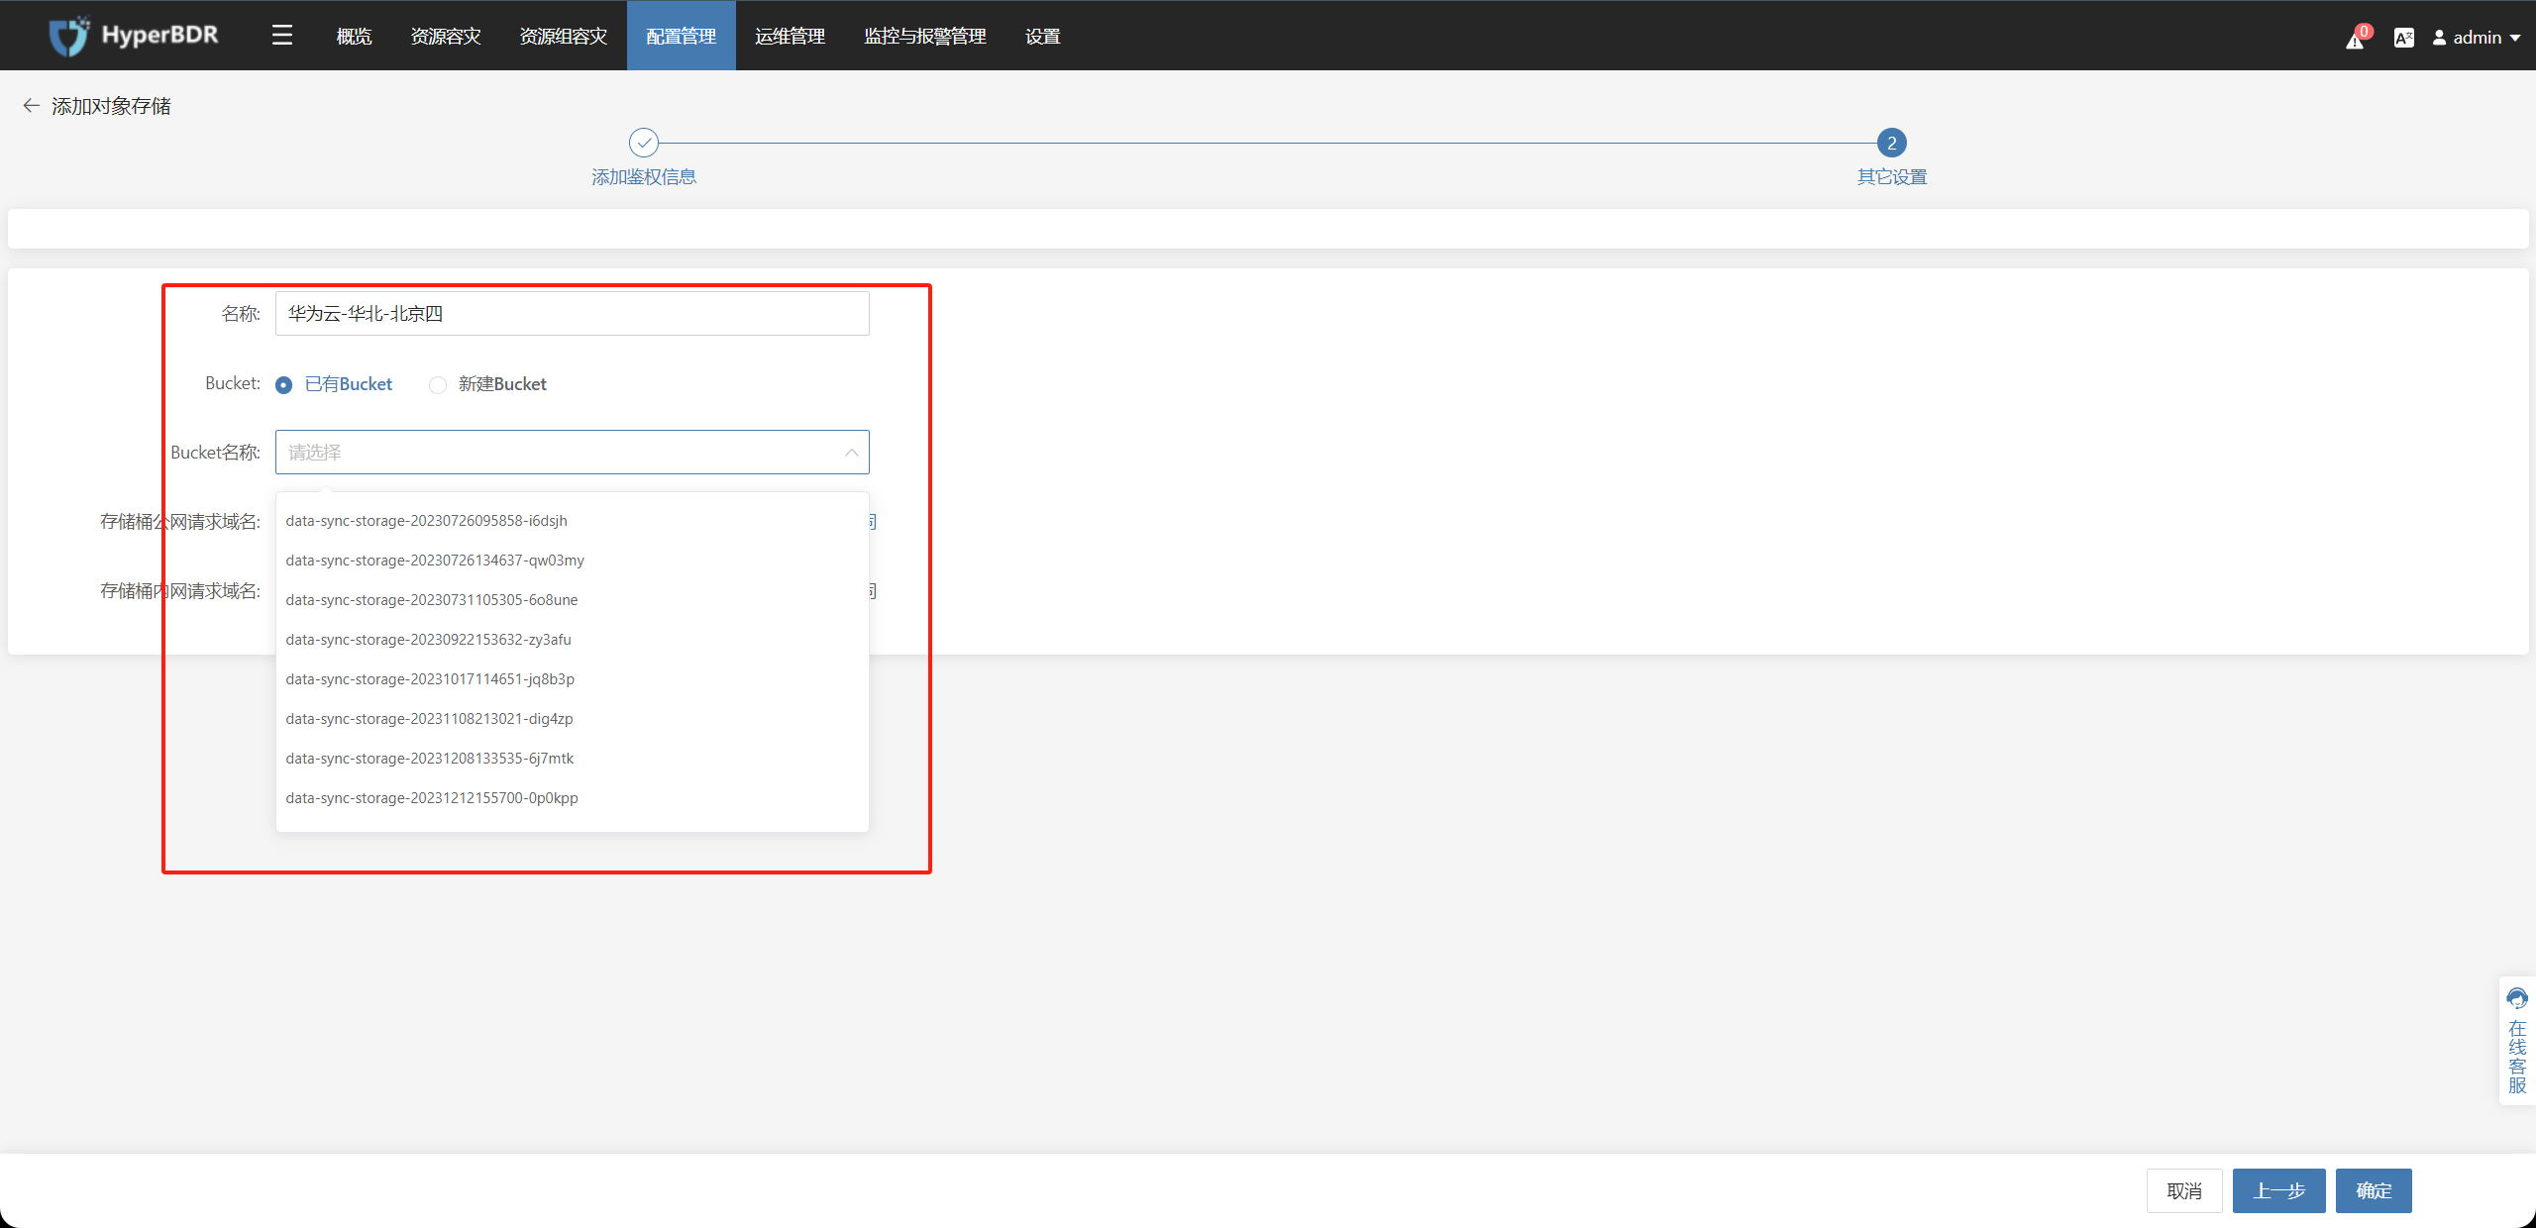Click the step 2 circle 其它设置
2536x1228 pixels.
[1892, 143]
